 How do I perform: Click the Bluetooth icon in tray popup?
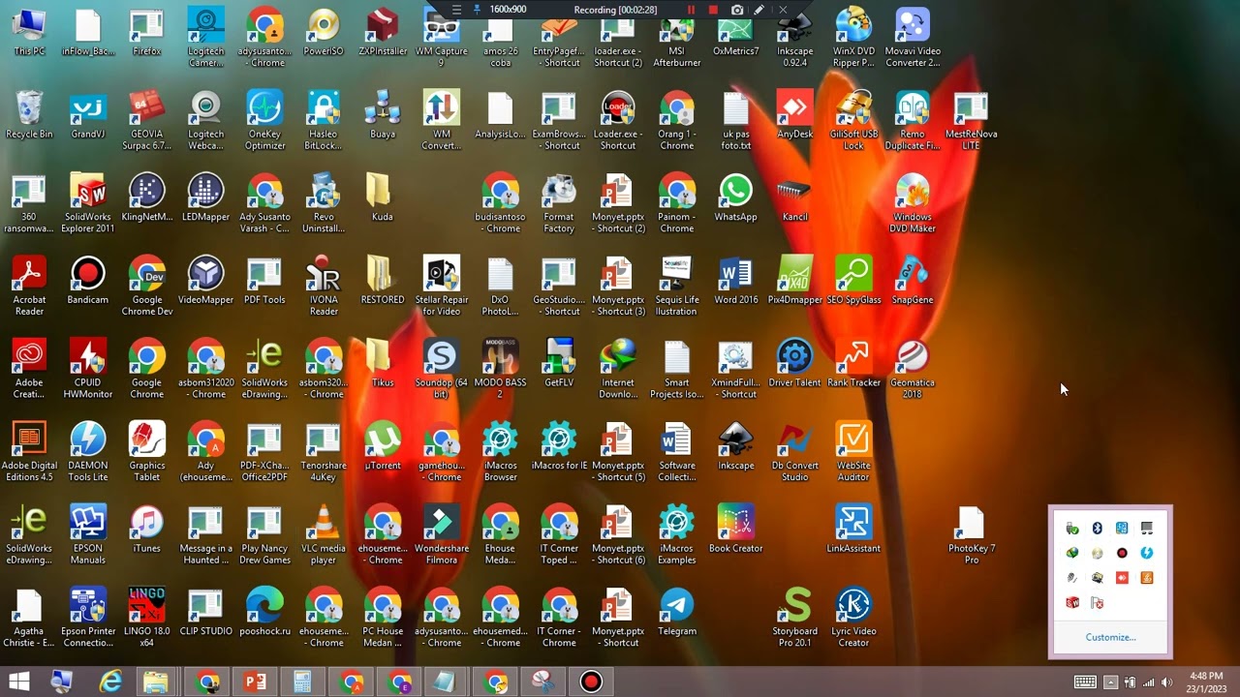pyautogui.click(x=1098, y=529)
